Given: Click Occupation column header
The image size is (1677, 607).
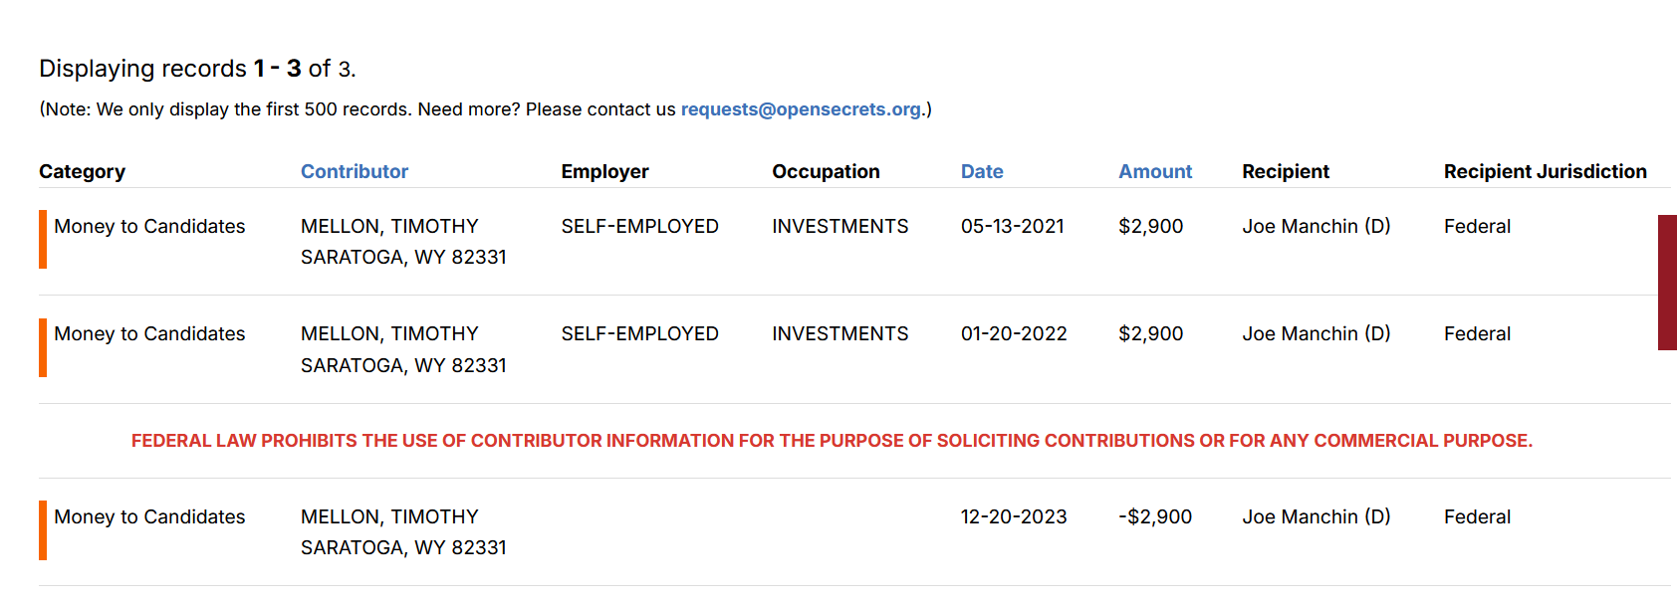Looking at the screenshot, I should [826, 171].
